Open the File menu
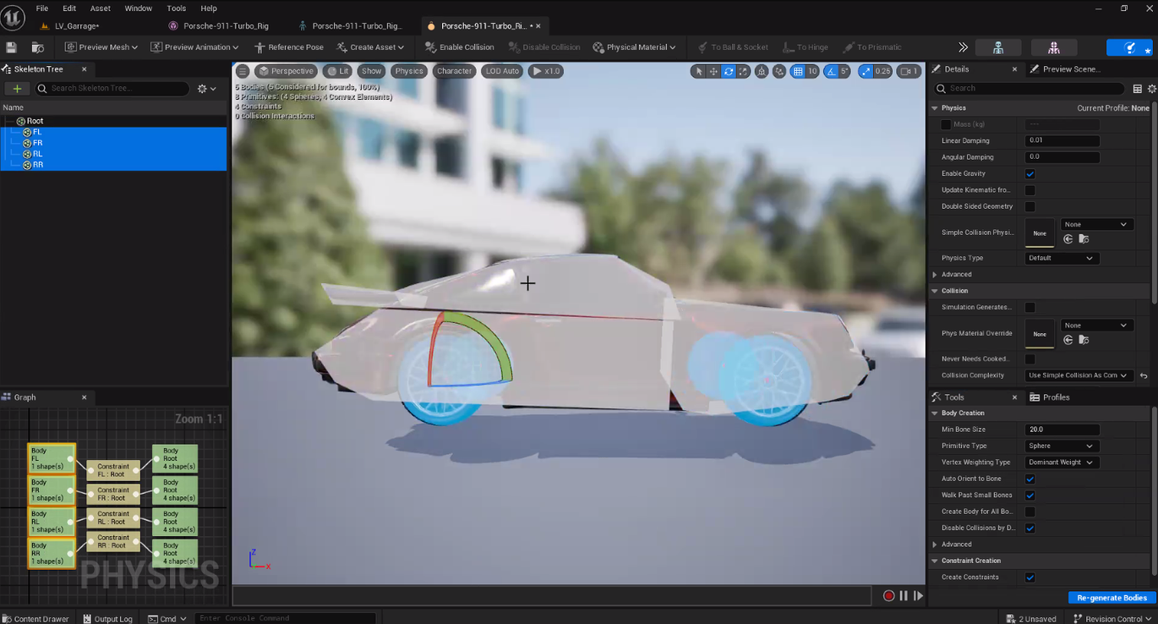The image size is (1158, 624). 41,8
